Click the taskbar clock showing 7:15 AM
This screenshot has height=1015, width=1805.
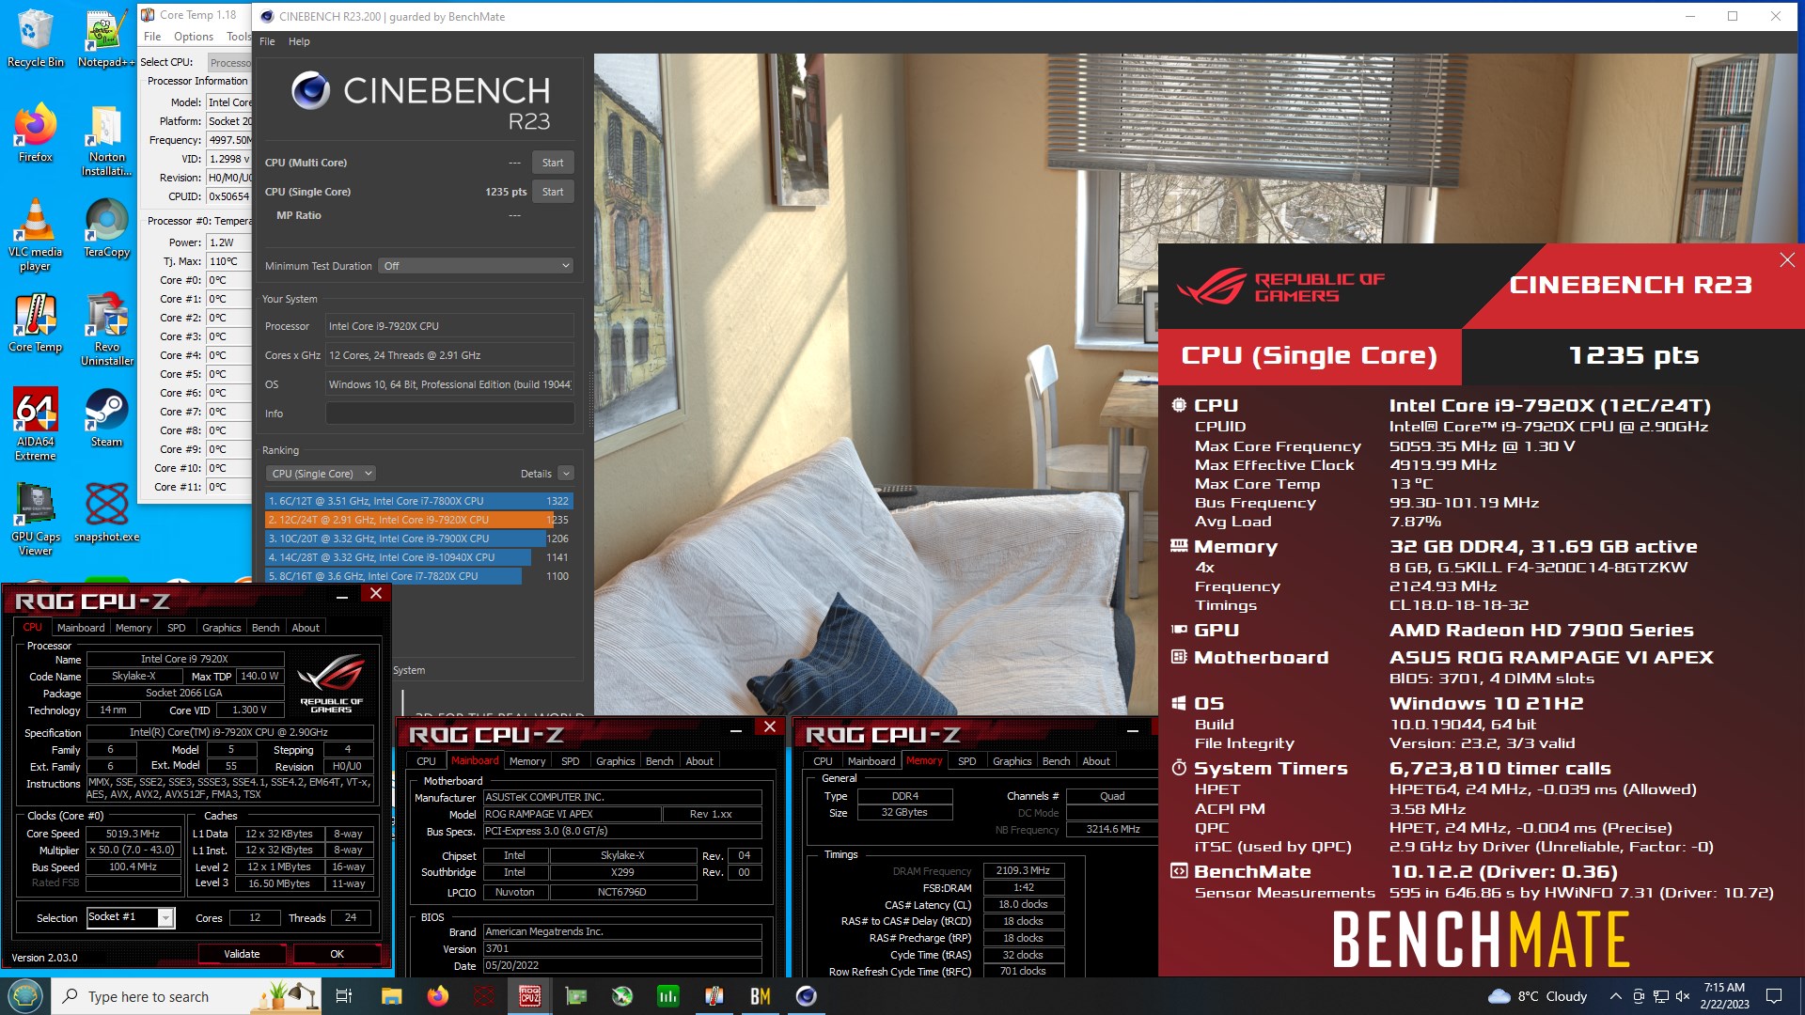pyautogui.click(x=1724, y=996)
